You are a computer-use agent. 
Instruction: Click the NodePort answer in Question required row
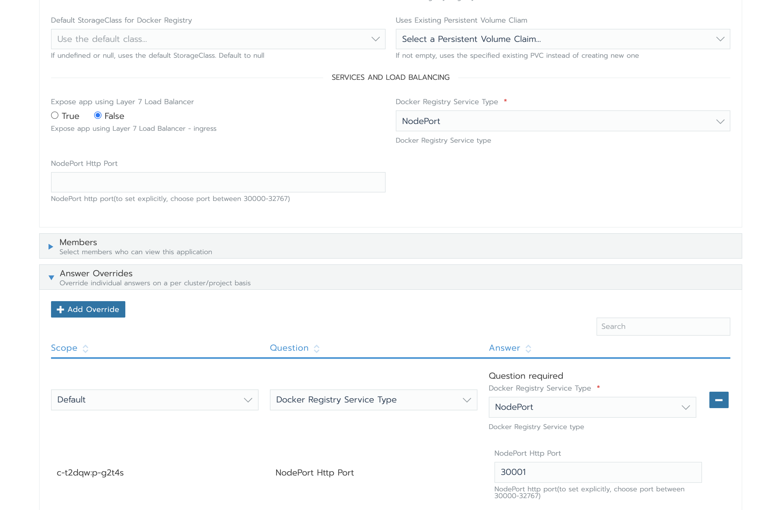(x=592, y=407)
